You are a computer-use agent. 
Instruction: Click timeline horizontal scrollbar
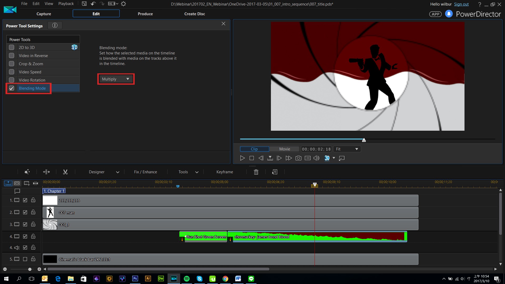pyautogui.click(x=158, y=269)
